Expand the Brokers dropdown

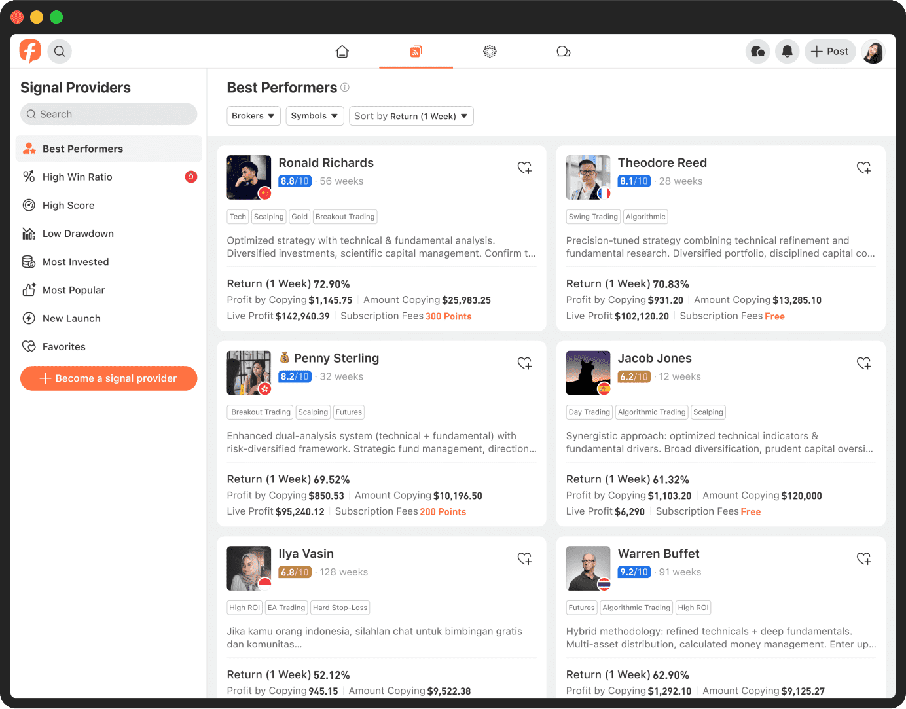[253, 116]
